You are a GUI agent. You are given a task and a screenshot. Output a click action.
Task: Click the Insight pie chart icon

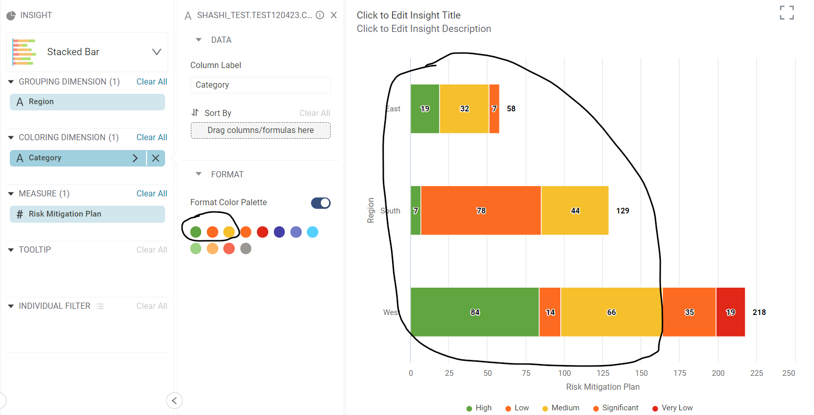click(11, 15)
